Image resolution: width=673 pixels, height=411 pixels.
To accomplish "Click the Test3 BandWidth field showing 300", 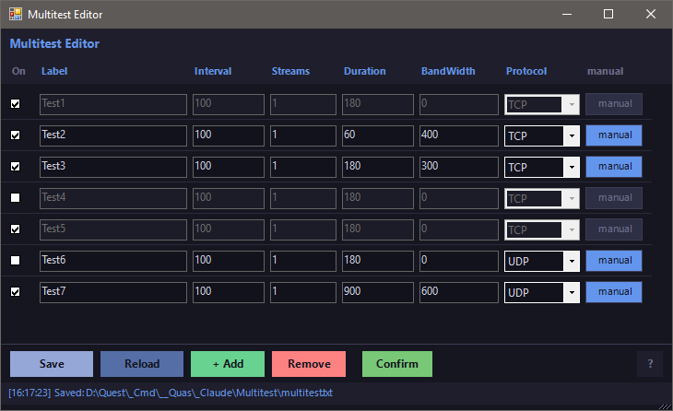I will [x=459, y=167].
